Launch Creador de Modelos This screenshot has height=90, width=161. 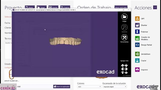point(137,38)
